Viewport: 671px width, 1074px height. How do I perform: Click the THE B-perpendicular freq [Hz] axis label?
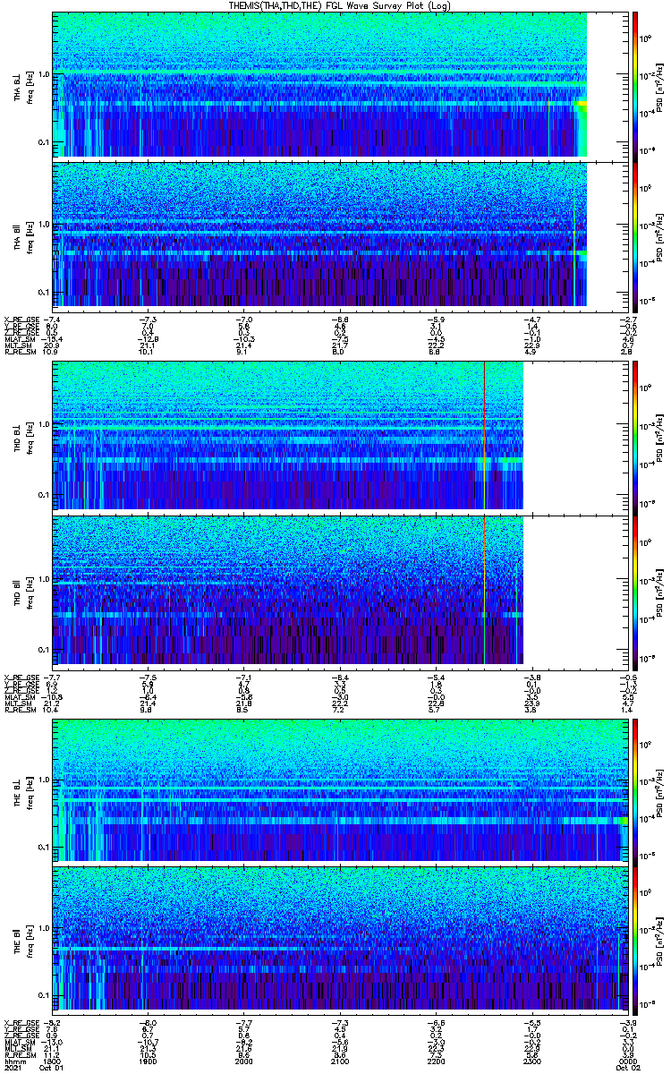pyautogui.click(x=30, y=792)
